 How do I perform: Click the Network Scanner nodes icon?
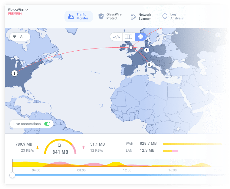point(133,17)
